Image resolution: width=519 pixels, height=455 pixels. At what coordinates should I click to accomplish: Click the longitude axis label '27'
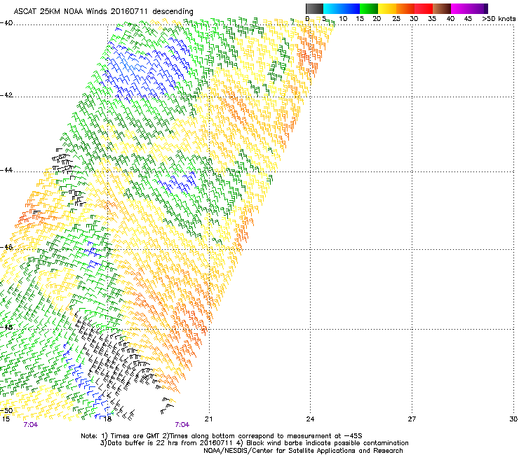pos(412,419)
